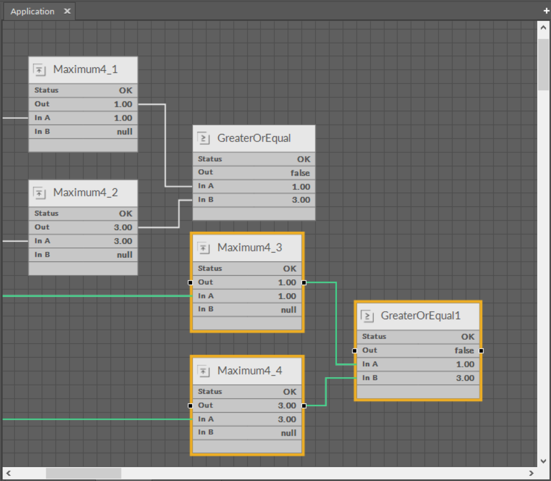This screenshot has height=481, width=551.
Task: Click In B value of GreaterOrEqual1
Action: click(465, 378)
